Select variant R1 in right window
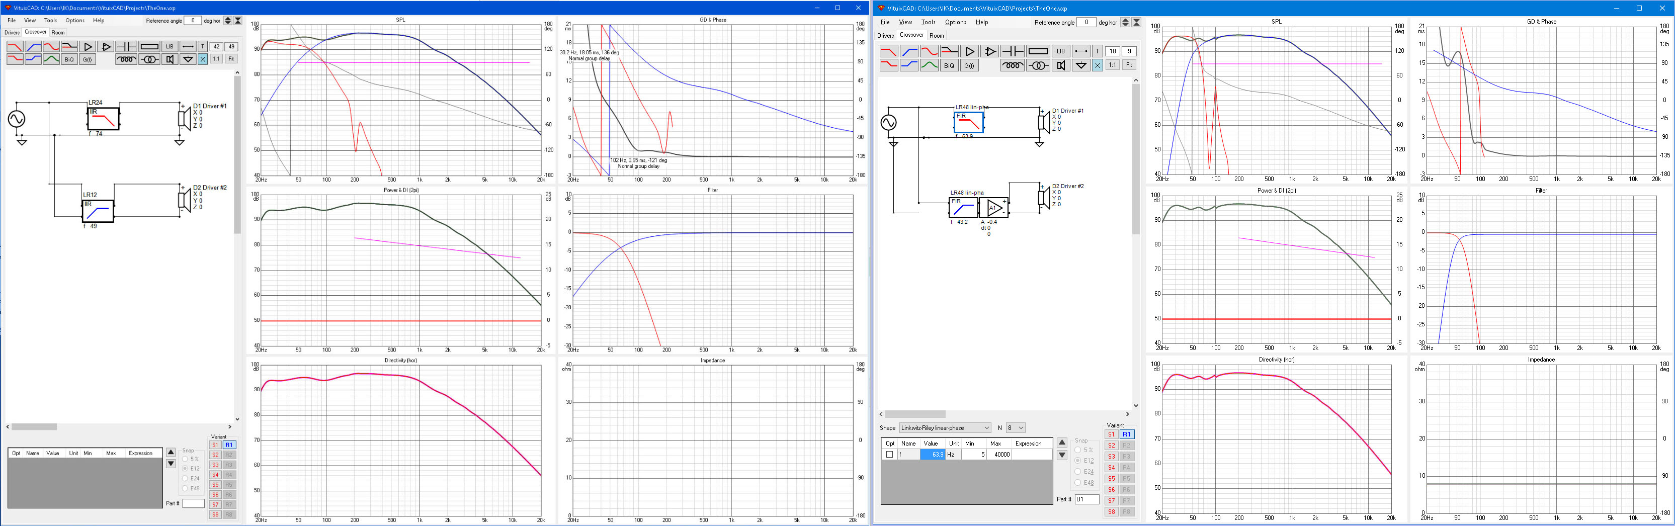Image resolution: width=1675 pixels, height=526 pixels. click(1127, 434)
